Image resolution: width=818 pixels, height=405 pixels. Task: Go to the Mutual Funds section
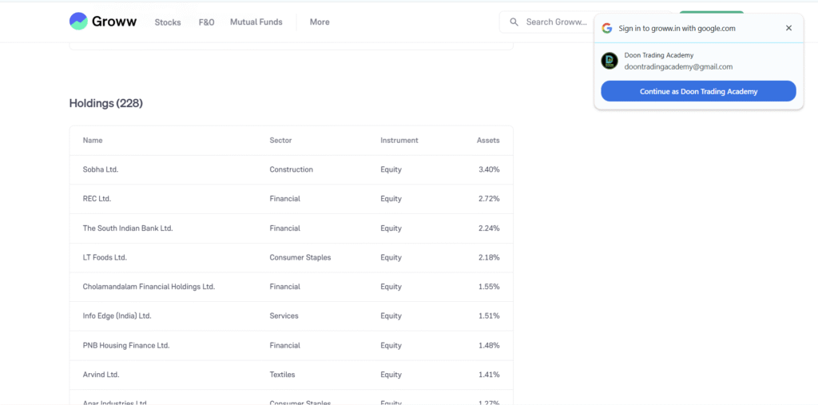[x=256, y=22]
